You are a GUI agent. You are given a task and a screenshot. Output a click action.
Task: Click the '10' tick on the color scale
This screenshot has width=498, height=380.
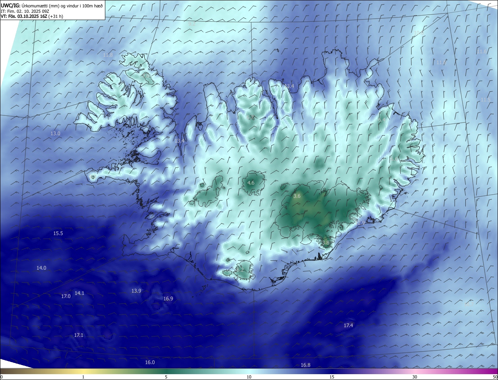click(249, 377)
